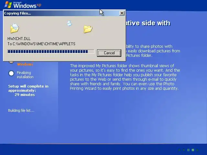This screenshot has height=155, width=207.
Task: Click the 29 minutes remaining estimate
Action: tap(25, 95)
